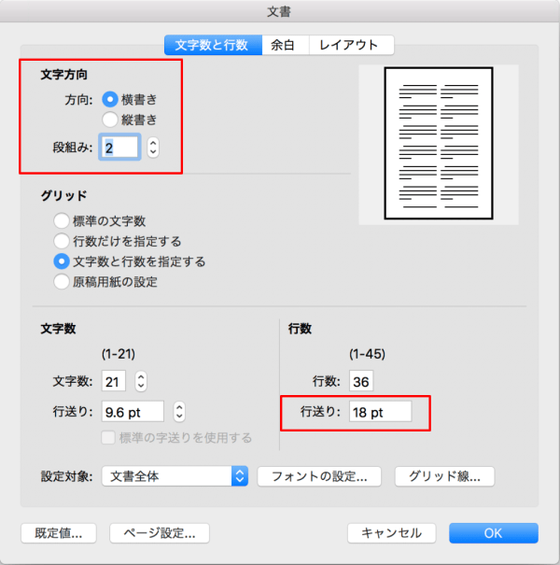This screenshot has width=560, height=565.
Task: Click the 段組み number field
Action: (119, 147)
